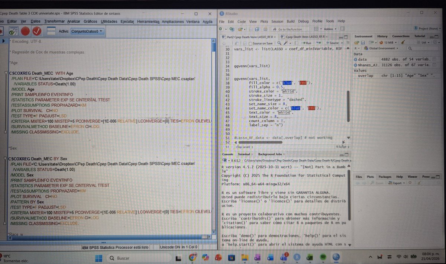Open the Debug menu in RStudio
Viewport: 446px width, 264px height.
pos(303,21)
